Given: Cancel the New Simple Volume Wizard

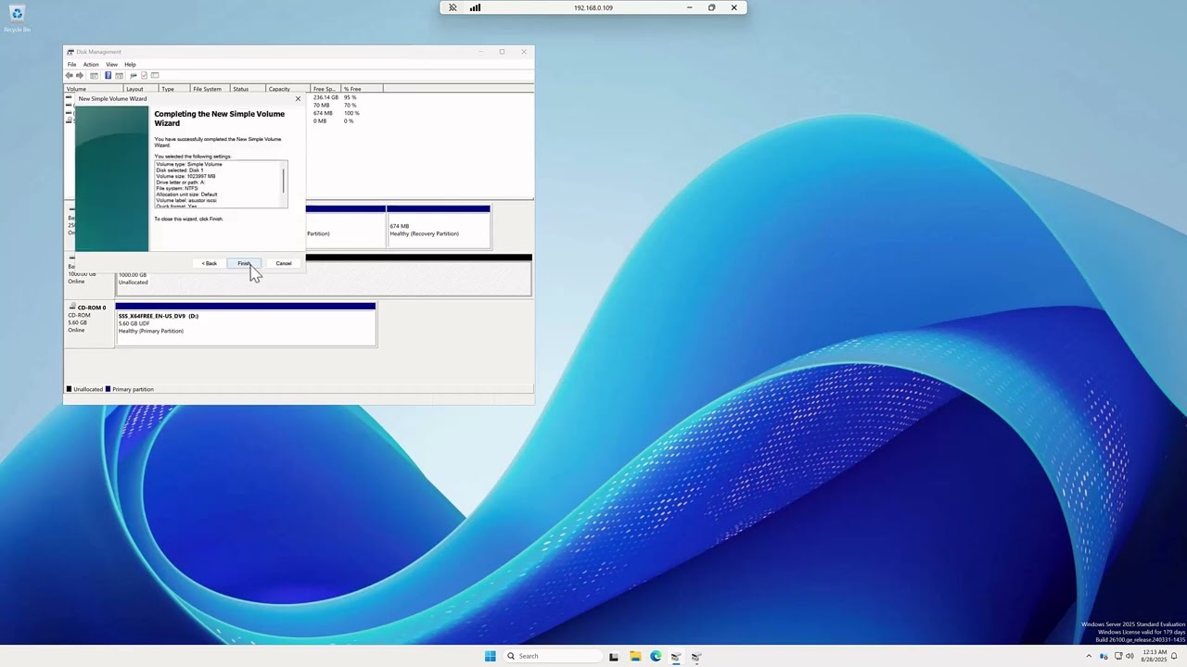Looking at the screenshot, I should click(x=283, y=263).
